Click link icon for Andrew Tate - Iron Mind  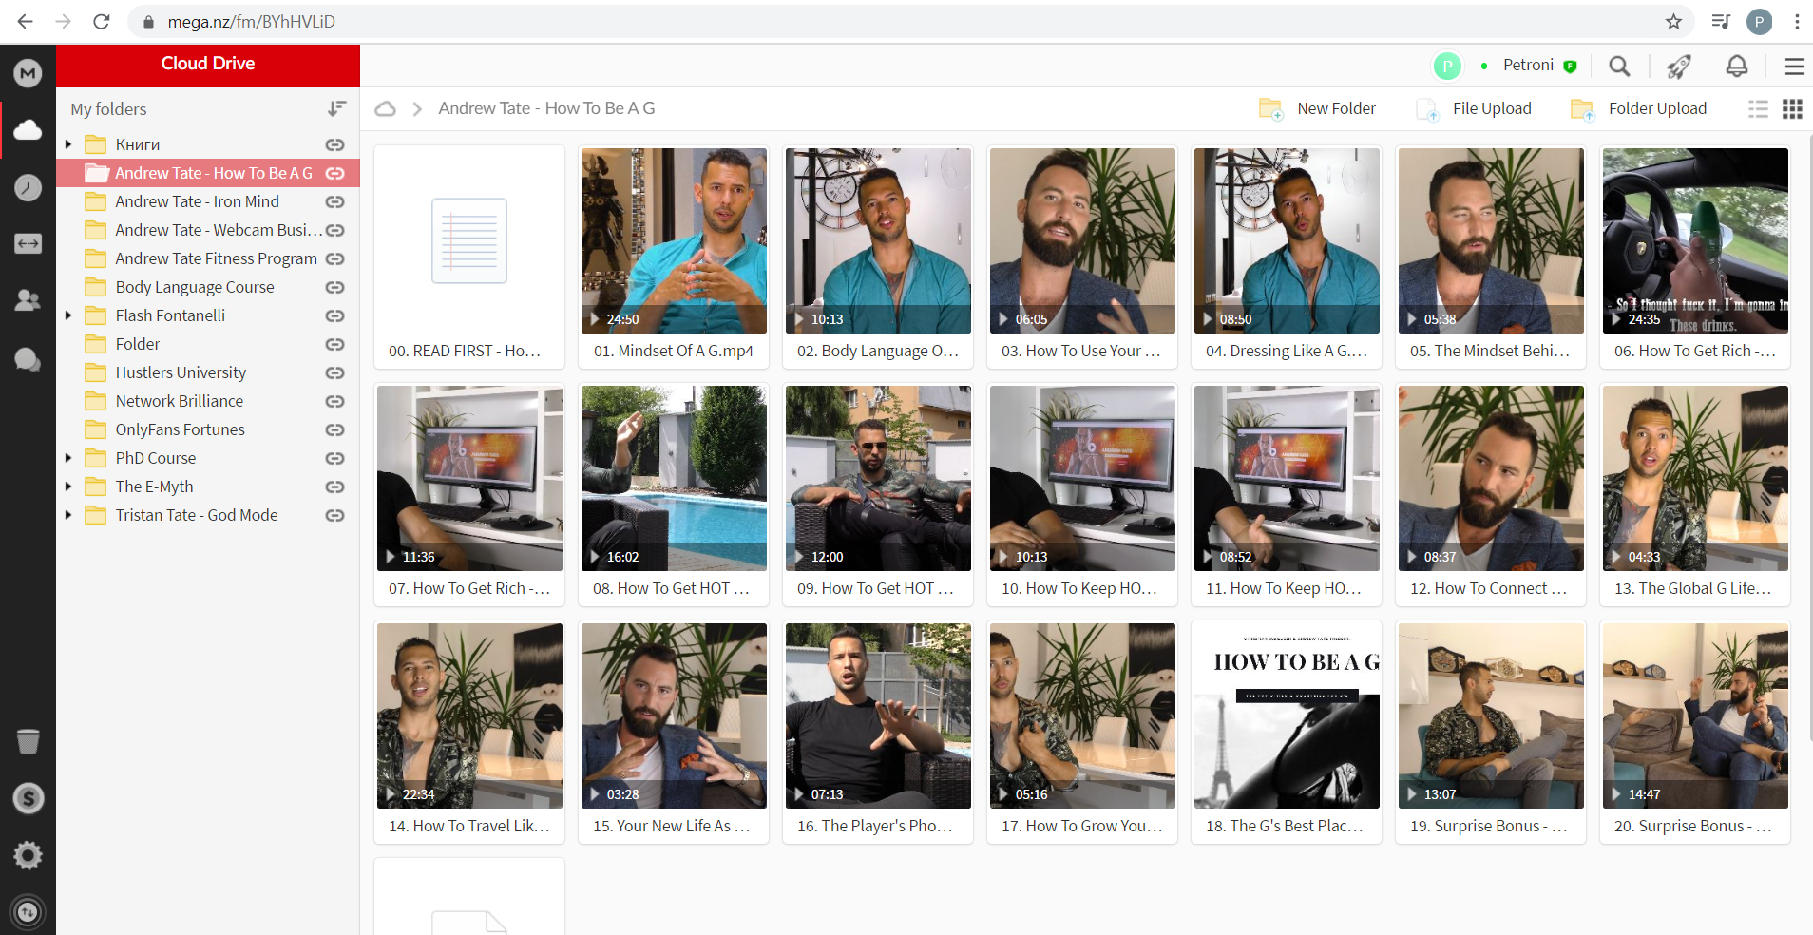click(334, 201)
